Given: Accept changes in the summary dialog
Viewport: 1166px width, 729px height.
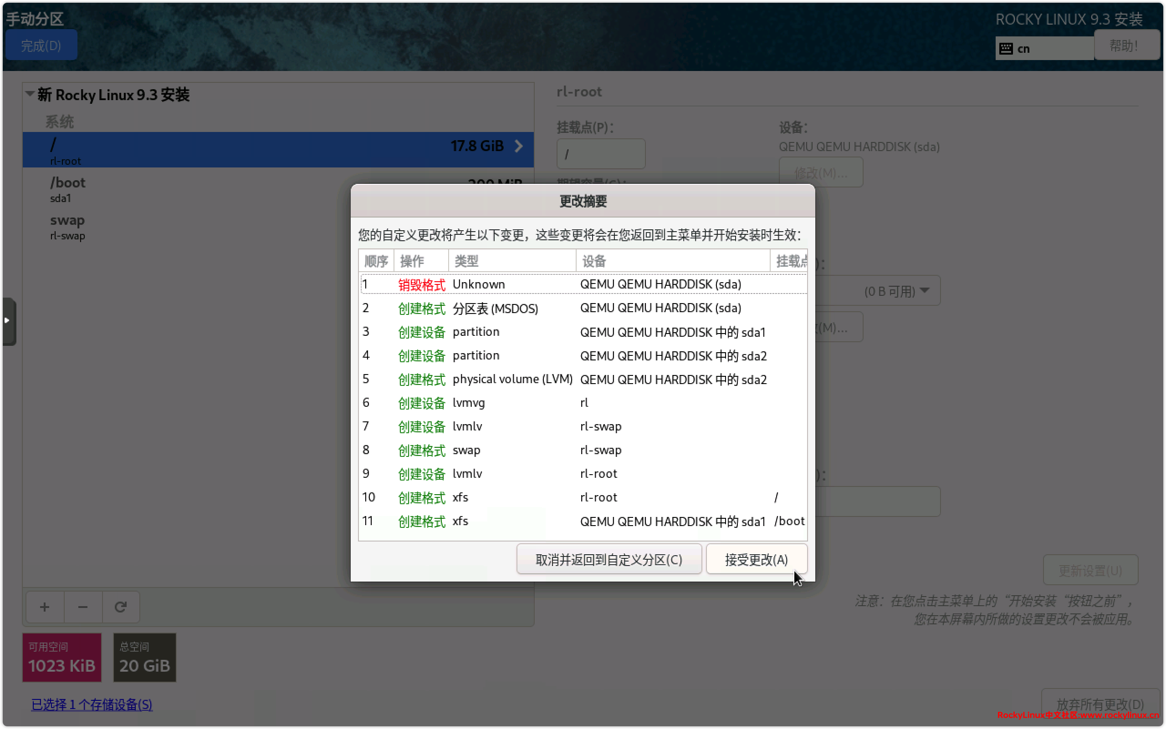Looking at the screenshot, I should [x=756, y=559].
